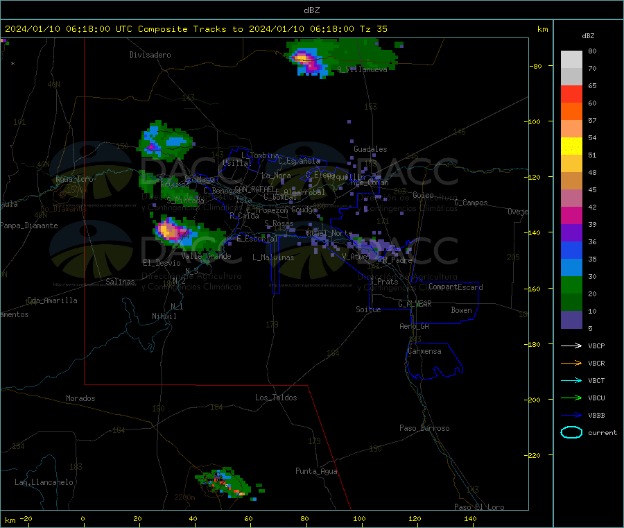Click the blue VBBB arrow symbol

tap(571, 415)
